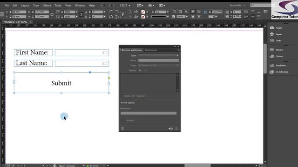Open the File menu
Image resolution: width=298 pixels, height=167 pixels.
tap(7, 5)
